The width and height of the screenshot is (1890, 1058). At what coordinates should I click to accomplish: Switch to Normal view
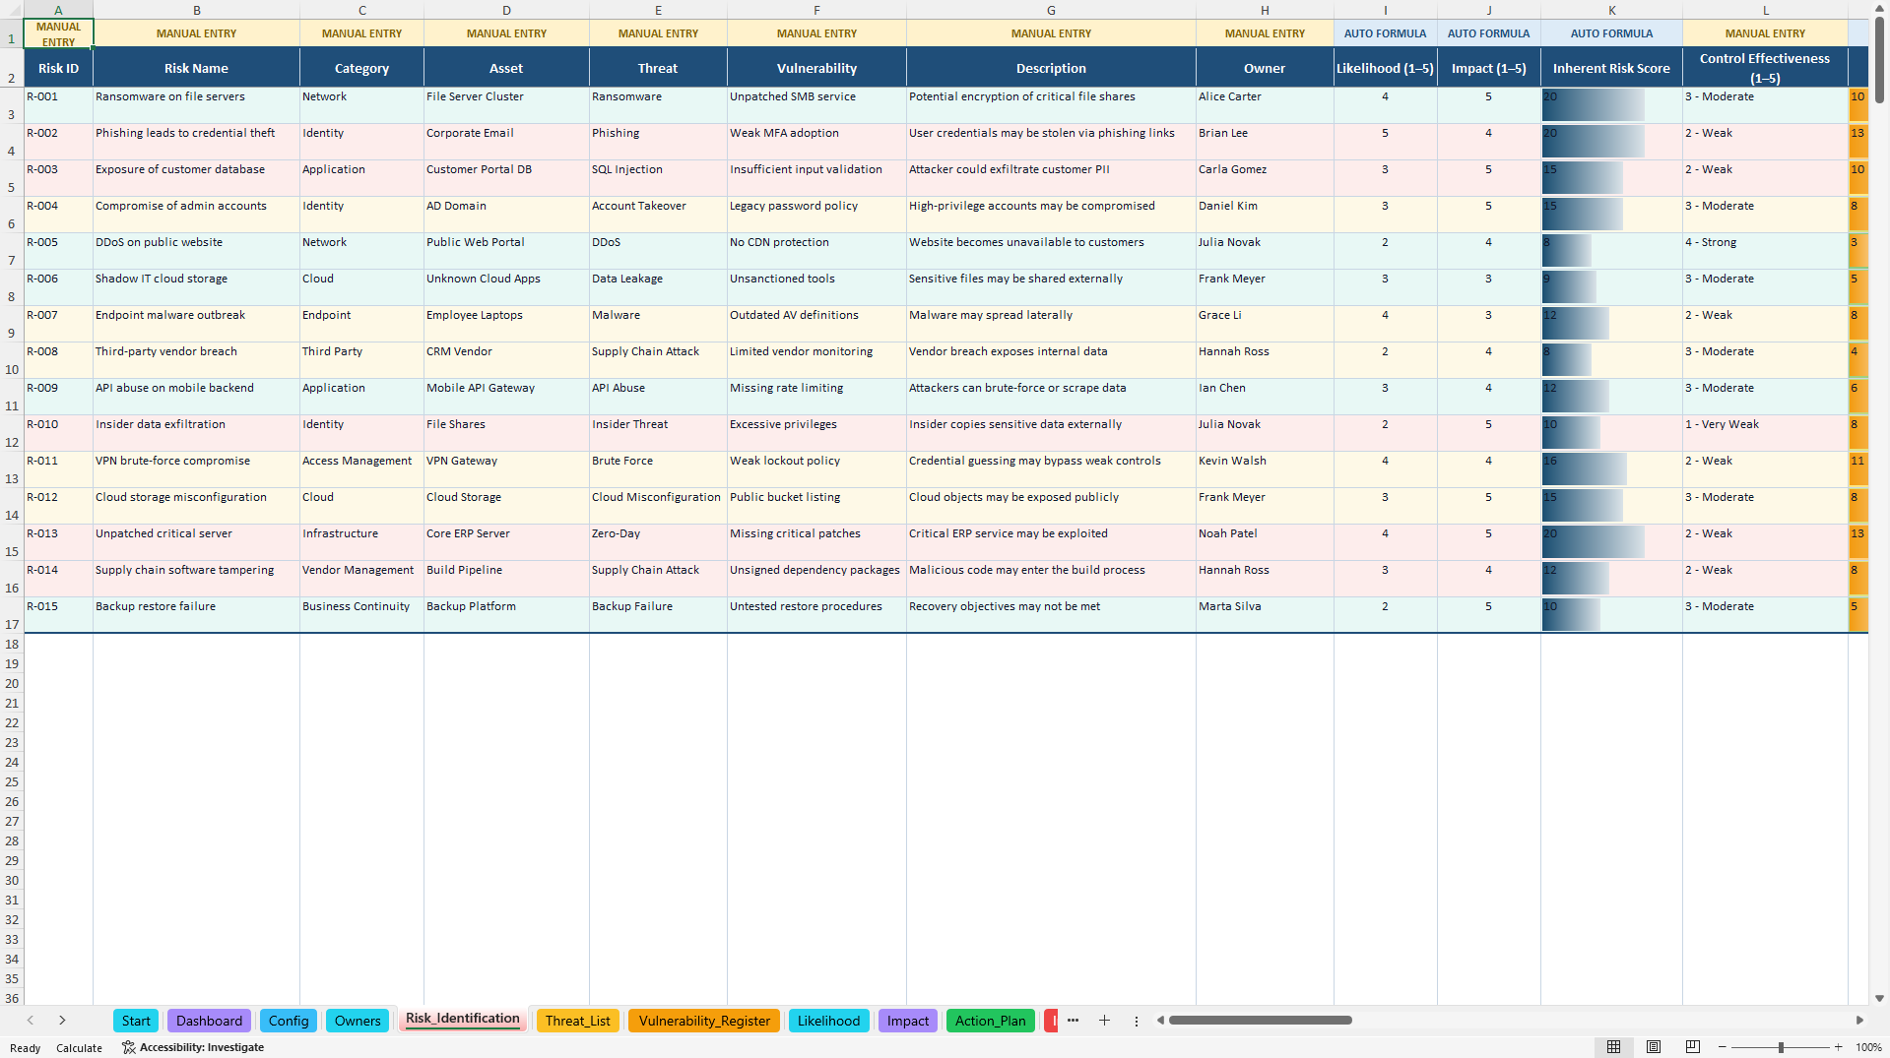pyautogui.click(x=1613, y=1047)
